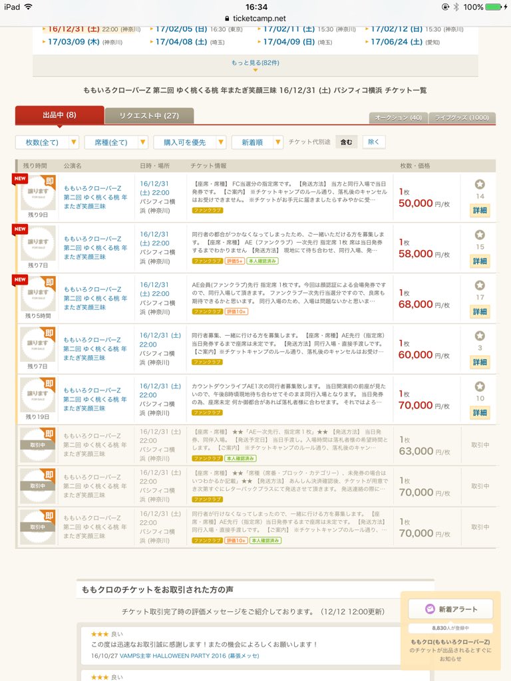Screen dimensions: 511x681
Task: Click the new-arrival alert envelope icon
Action: click(430, 609)
